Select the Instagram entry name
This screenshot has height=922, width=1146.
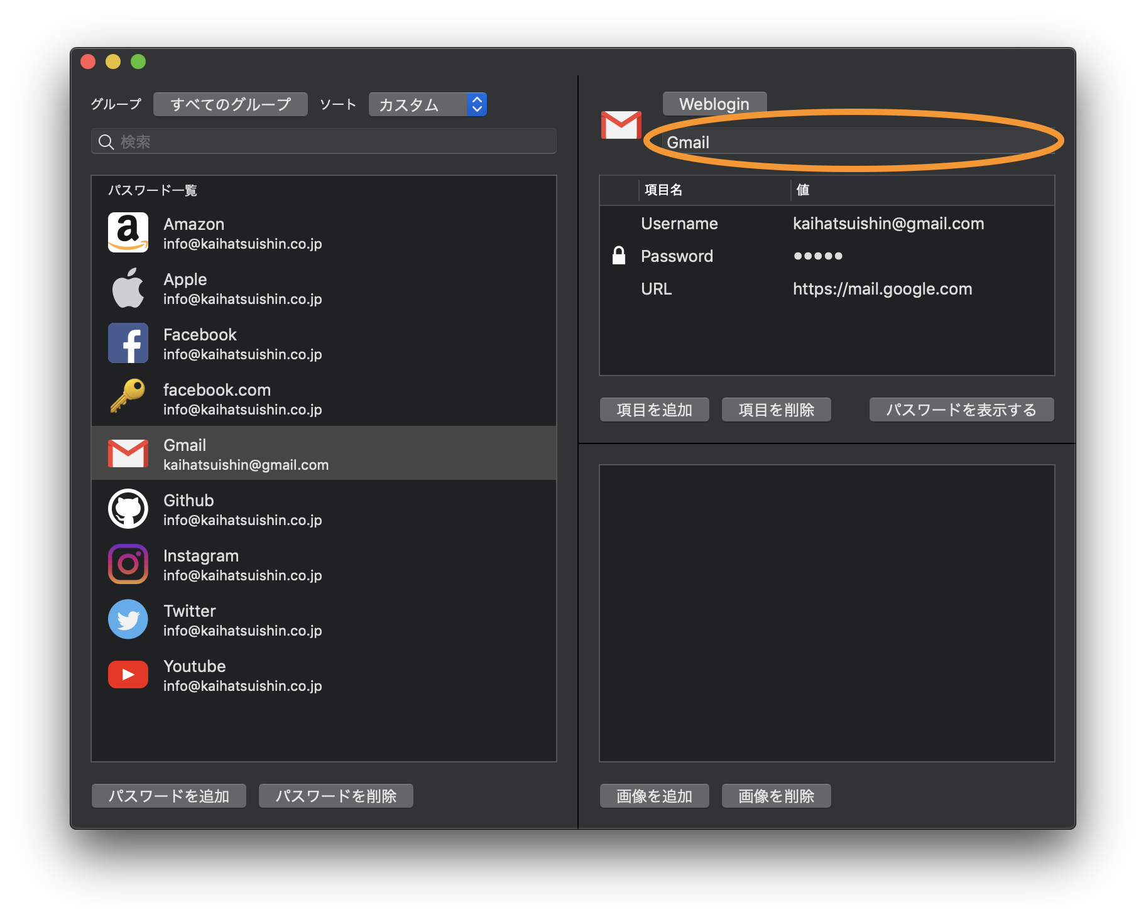click(x=201, y=556)
